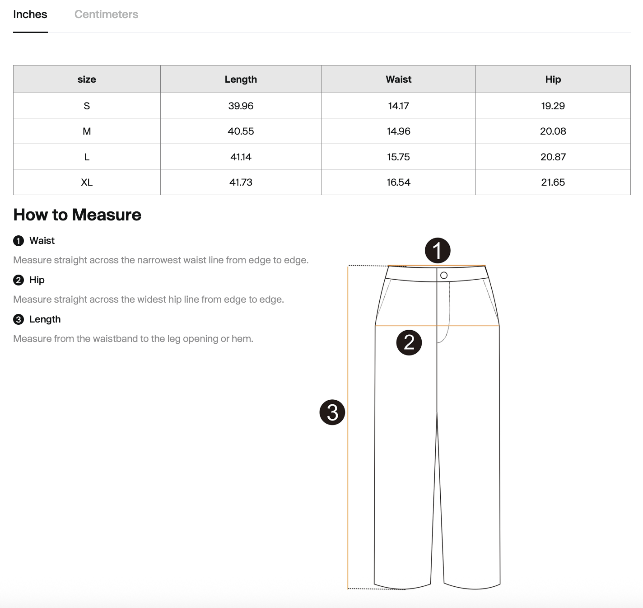Screen dimensions: 643x608
Task: Click the 'Length' measurement heading in list
Action: (x=45, y=319)
